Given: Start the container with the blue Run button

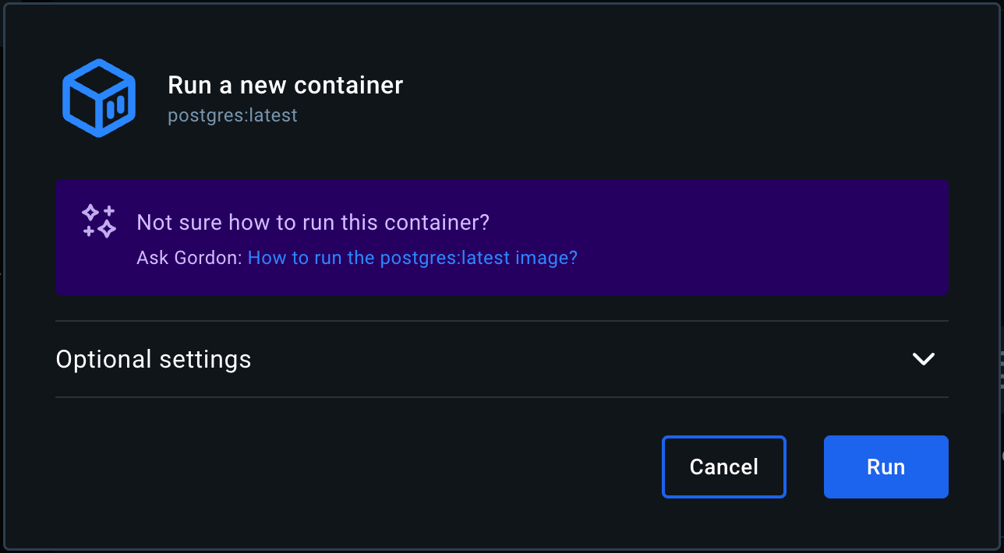Looking at the screenshot, I should 886,467.
